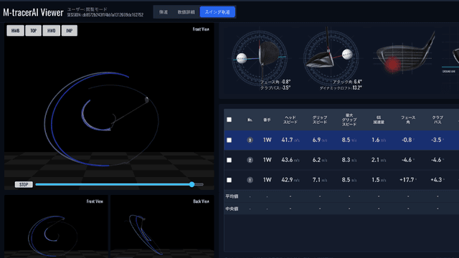The height and width of the screenshot is (258, 459).
Task: Open the face angle top-view club diagram
Action: [x=260, y=57]
